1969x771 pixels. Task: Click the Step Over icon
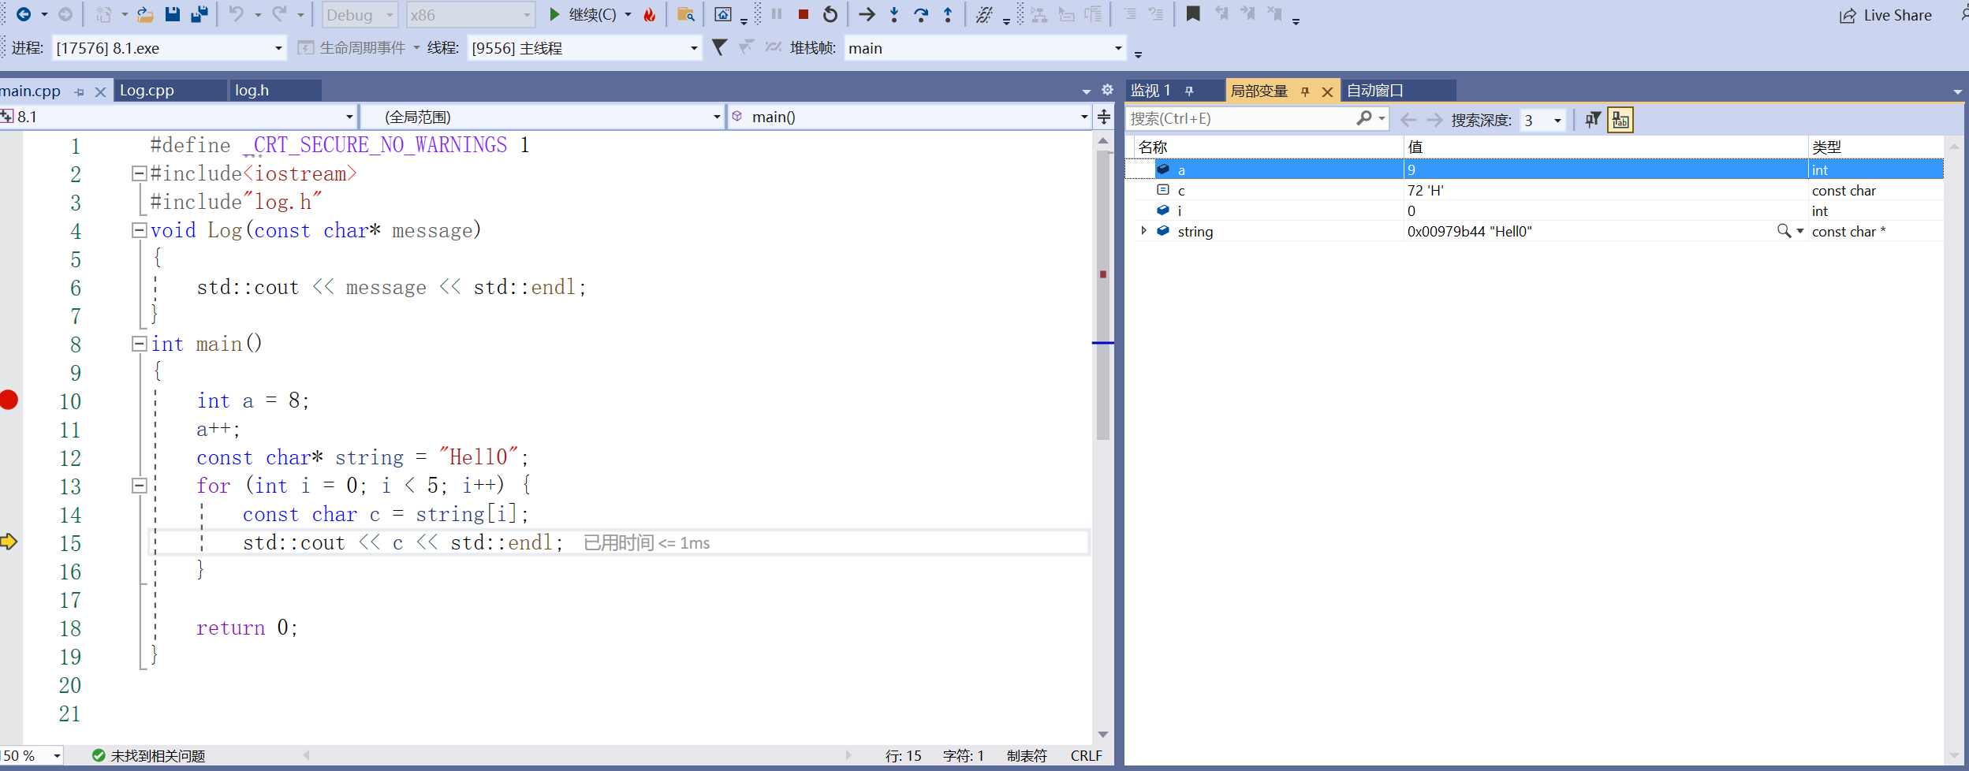[x=921, y=14]
